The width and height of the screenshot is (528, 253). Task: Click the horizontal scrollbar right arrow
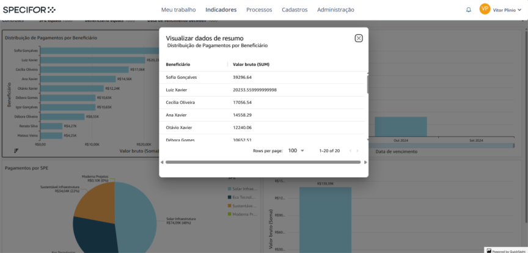[365, 162]
